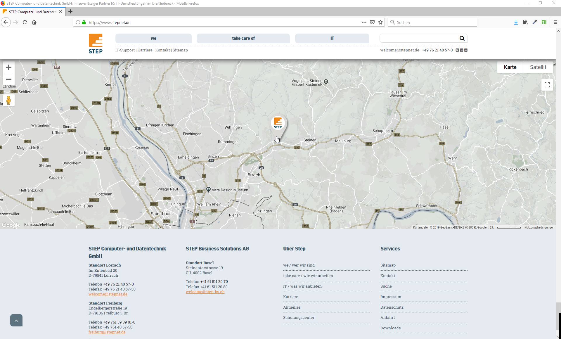The height and width of the screenshot is (339, 561).
Task: Click the Street View pegman icon
Action: pyautogui.click(x=9, y=101)
